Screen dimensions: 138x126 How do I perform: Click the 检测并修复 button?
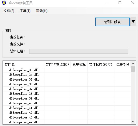112,22
